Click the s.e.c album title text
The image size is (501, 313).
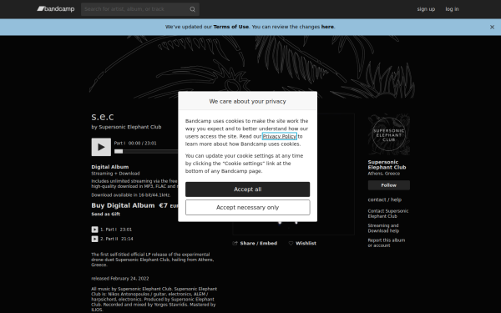[102, 117]
